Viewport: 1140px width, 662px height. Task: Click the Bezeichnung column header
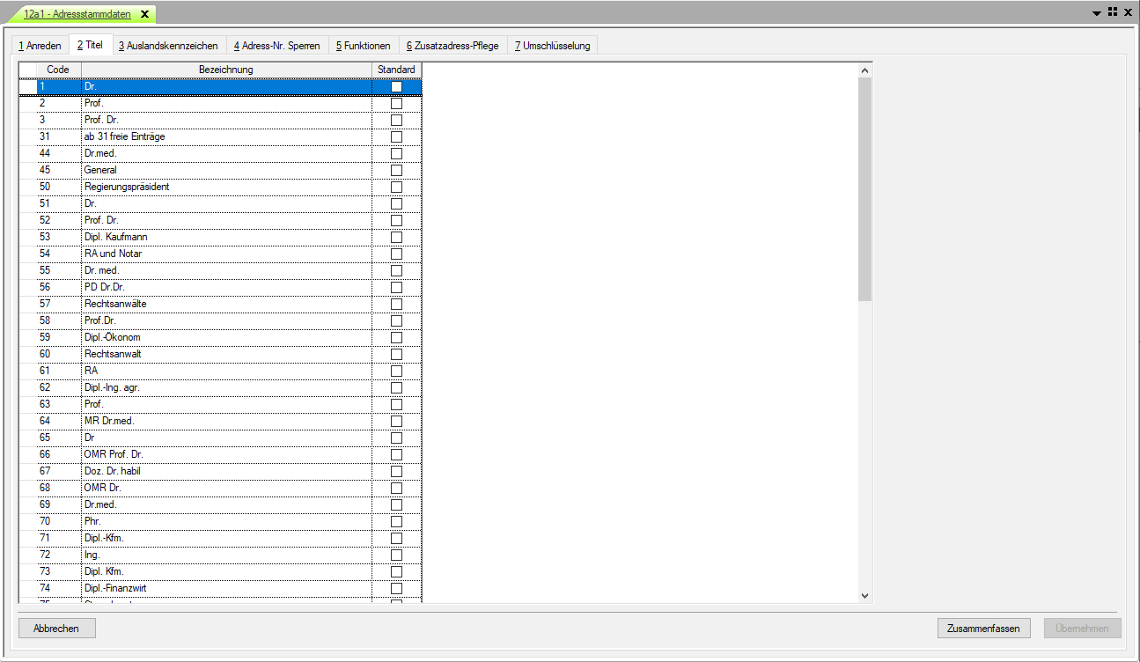(226, 70)
